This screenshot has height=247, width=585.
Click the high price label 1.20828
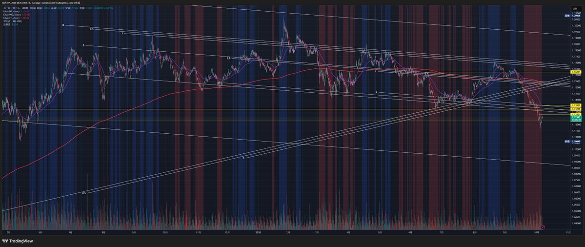click(x=576, y=17)
